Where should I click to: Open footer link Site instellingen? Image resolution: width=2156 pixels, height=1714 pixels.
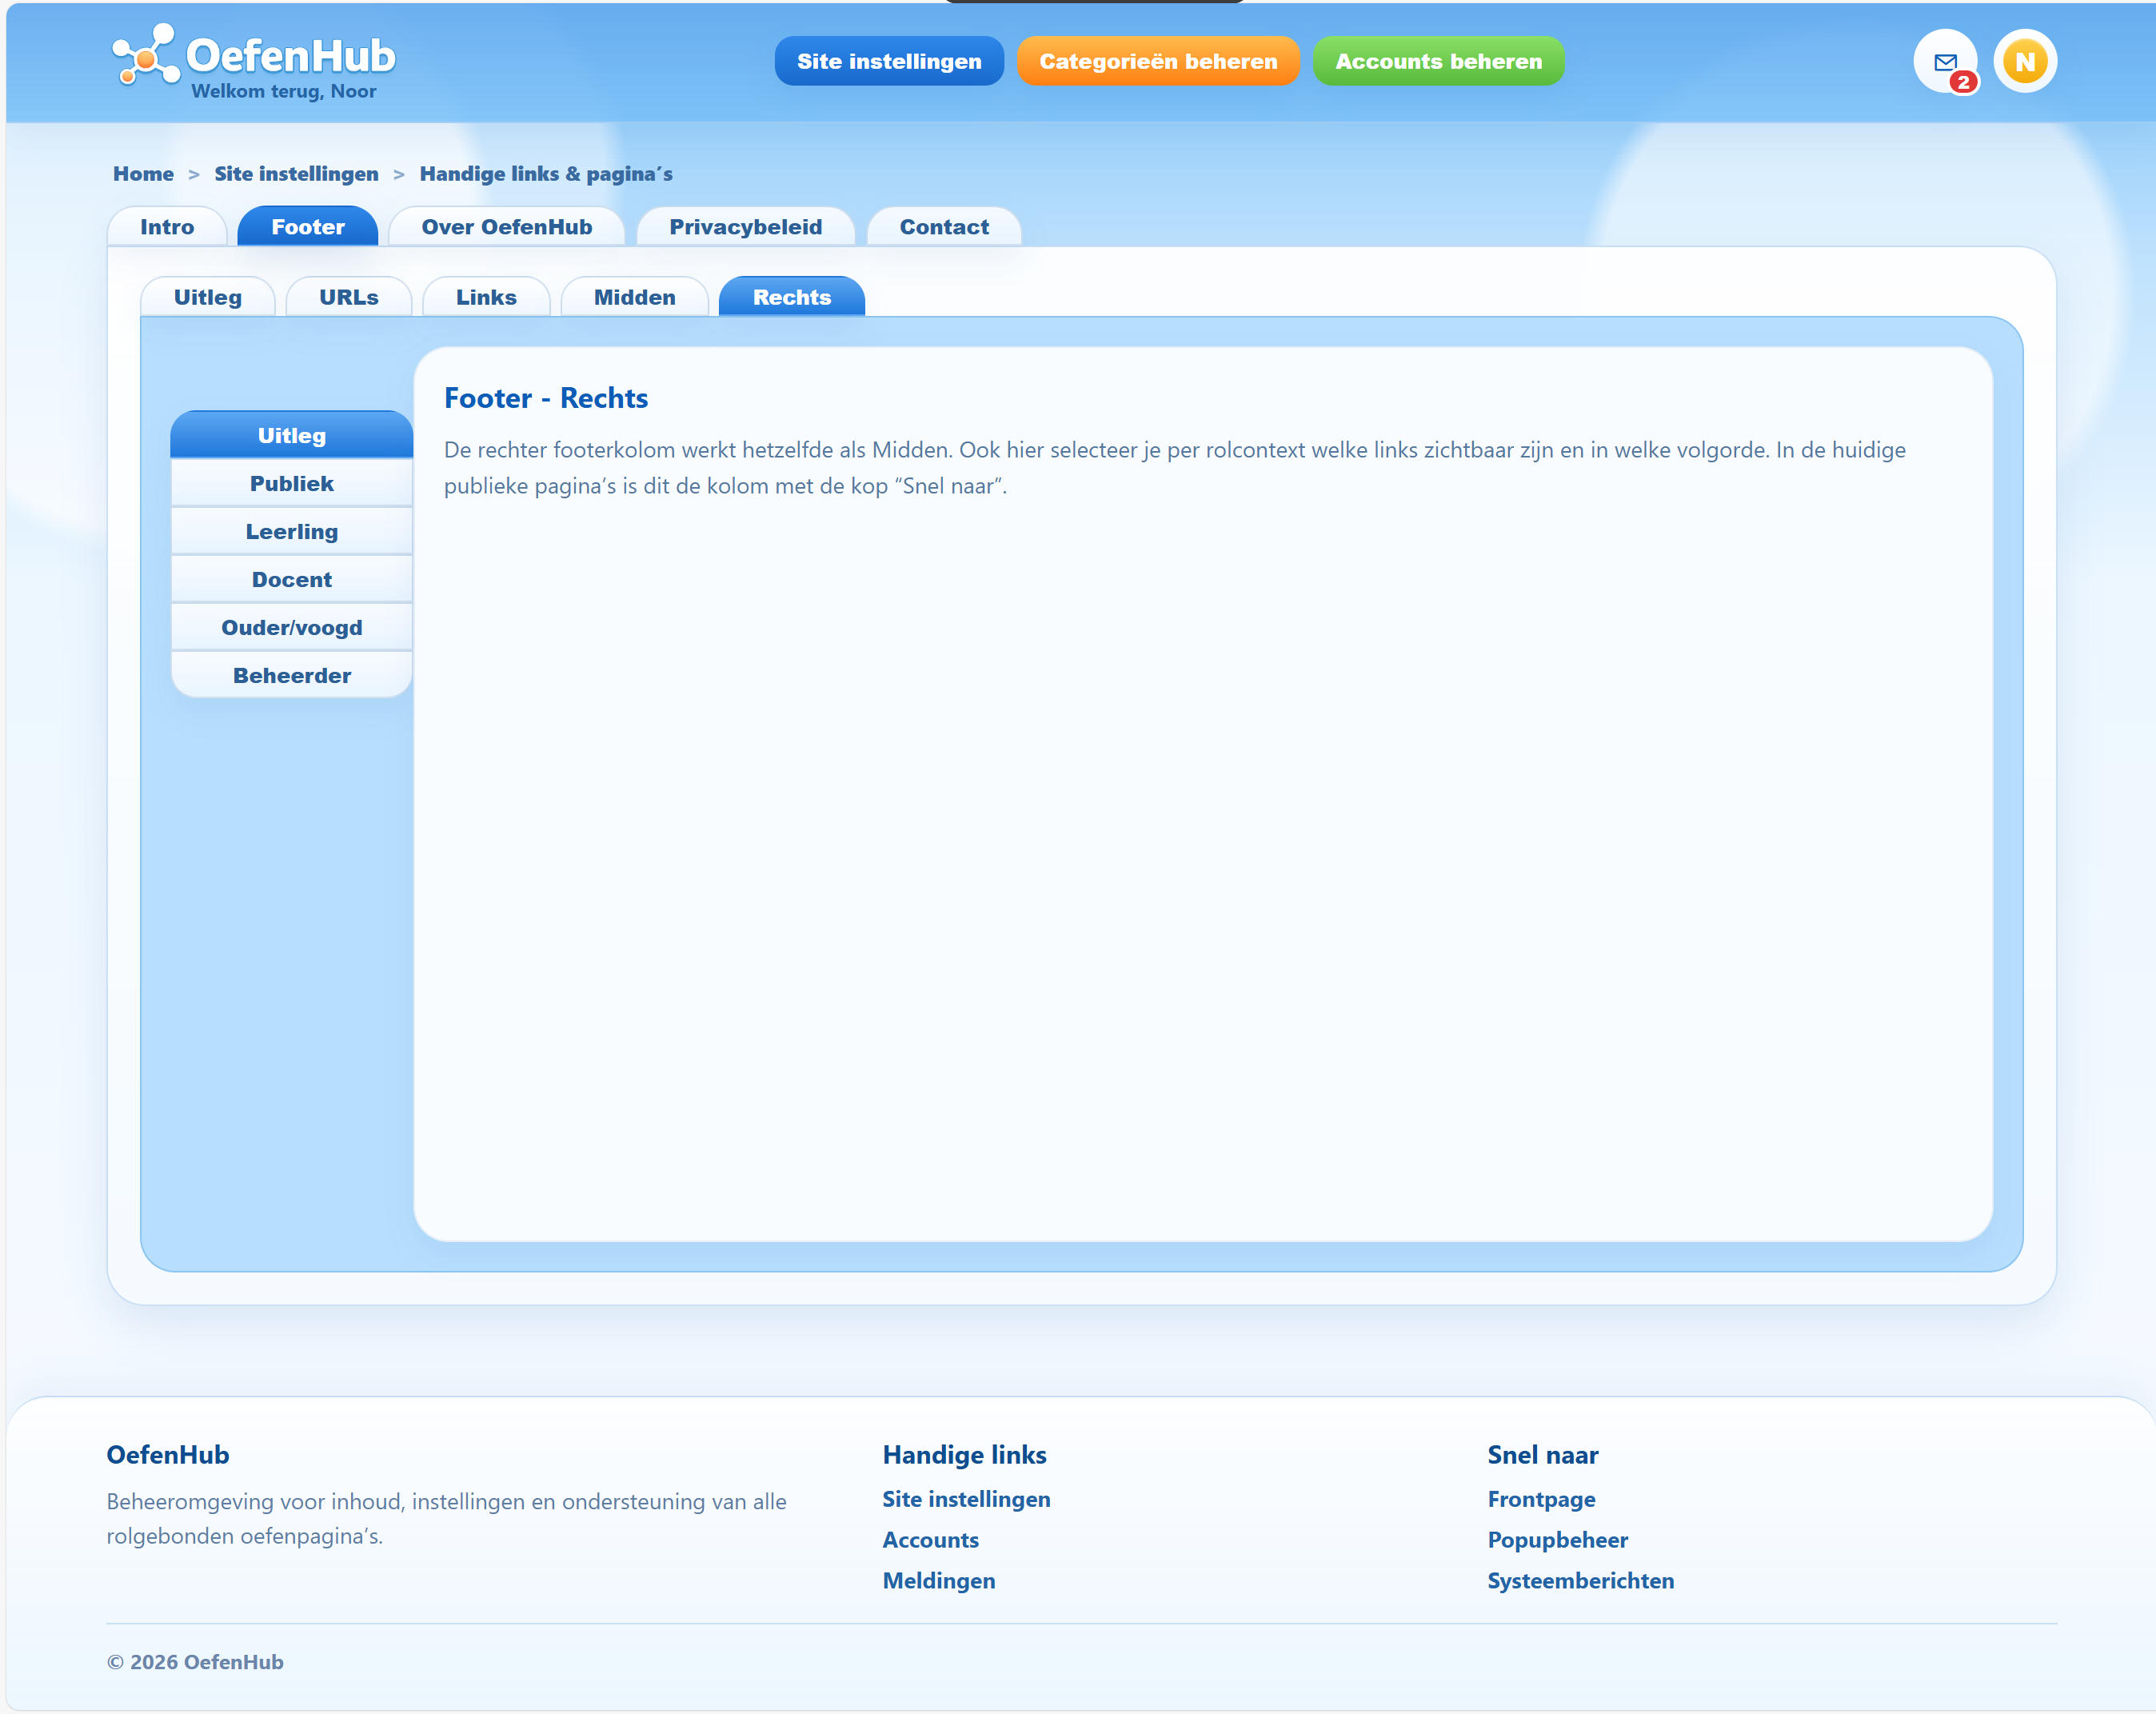(x=966, y=1499)
